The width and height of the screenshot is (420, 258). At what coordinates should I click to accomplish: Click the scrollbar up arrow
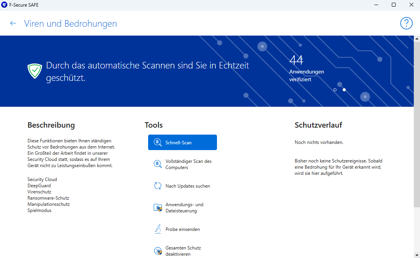pyautogui.click(x=417, y=39)
